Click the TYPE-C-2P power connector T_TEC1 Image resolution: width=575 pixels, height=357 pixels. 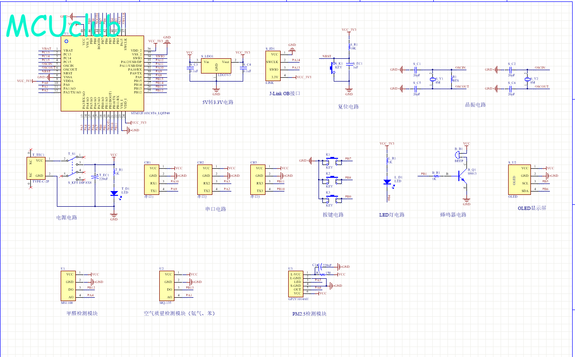point(37,168)
